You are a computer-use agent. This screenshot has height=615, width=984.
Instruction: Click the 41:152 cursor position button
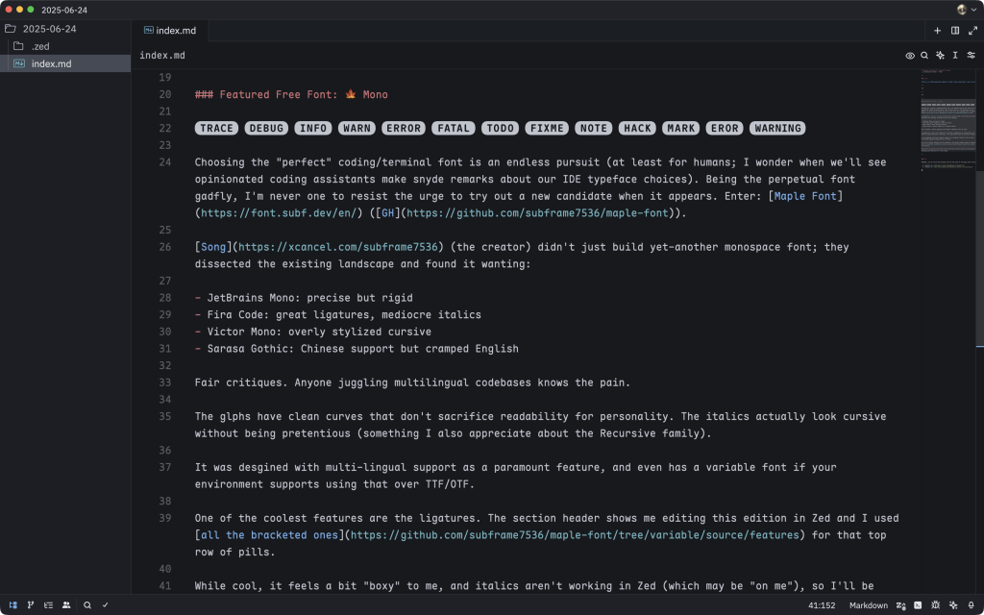coord(821,605)
